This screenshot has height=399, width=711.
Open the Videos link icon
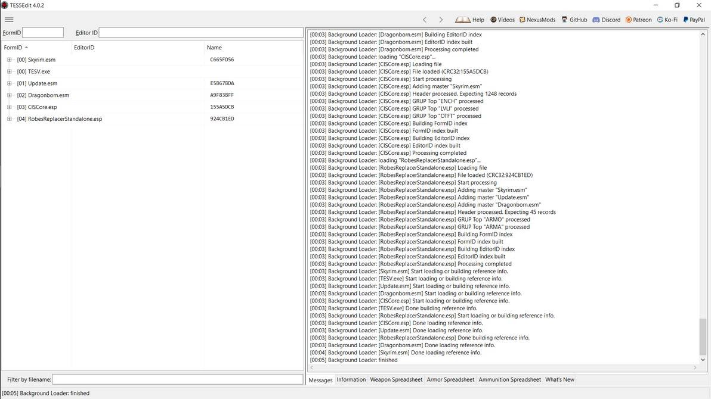click(502, 19)
